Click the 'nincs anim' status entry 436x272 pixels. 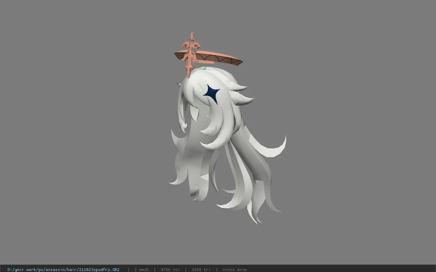pyautogui.click(x=235, y=270)
